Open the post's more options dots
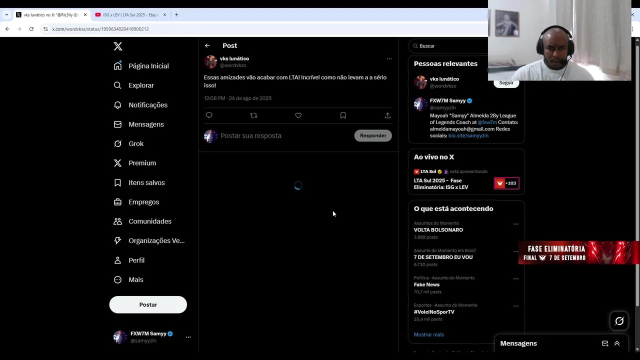 [x=389, y=58]
